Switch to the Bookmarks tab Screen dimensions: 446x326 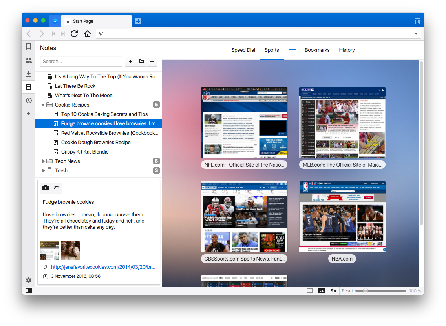(317, 50)
